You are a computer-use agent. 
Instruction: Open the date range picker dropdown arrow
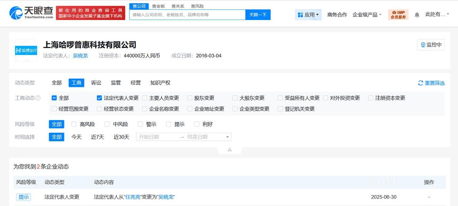227,137
